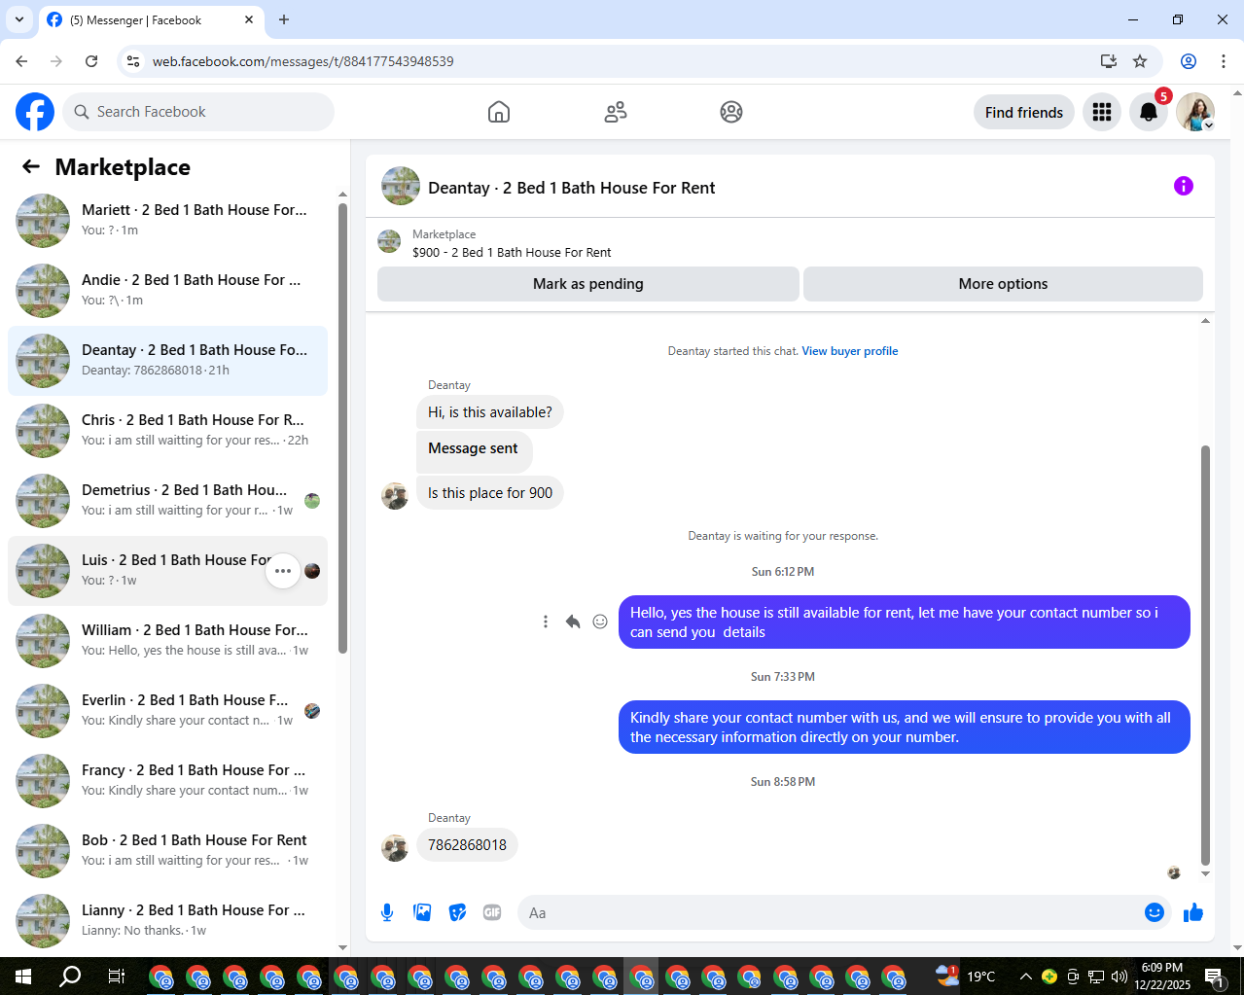Go to Home feed icon
This screenshot has width=1244, height=995.
499,112
